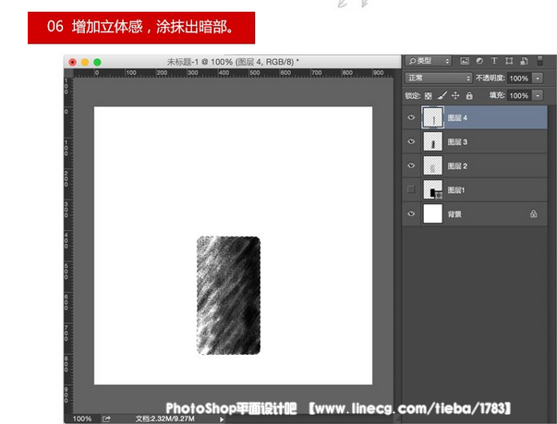557x424 pixels.
Task: Open the 填充 fill dropdown arrow
Action: point(537,95)
